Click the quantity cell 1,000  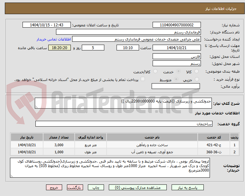point(59,152)
